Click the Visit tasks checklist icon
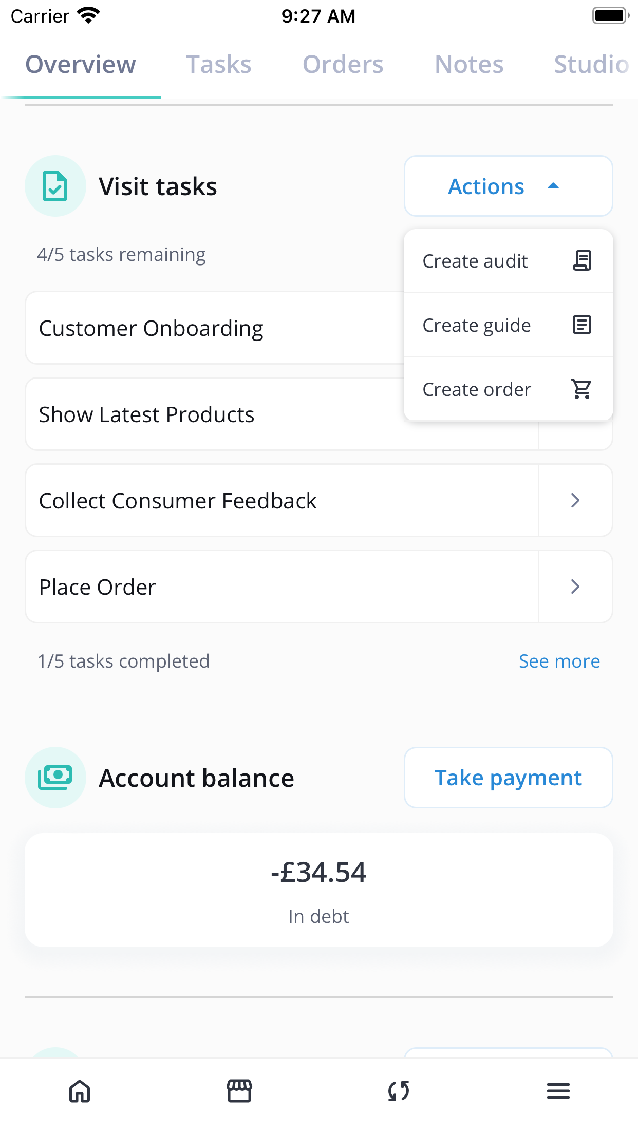 pyautogui.click(x=55, y=186)
